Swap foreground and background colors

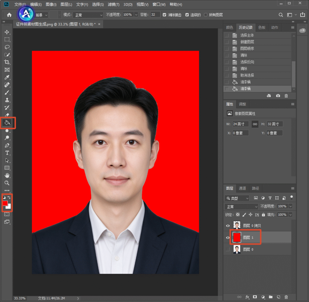click(x=9, y=197)
